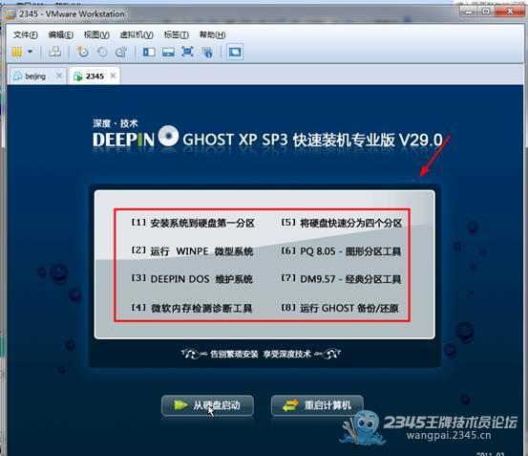Open the 标签(T) menu
Screen dimensions: 528x456
176,34
